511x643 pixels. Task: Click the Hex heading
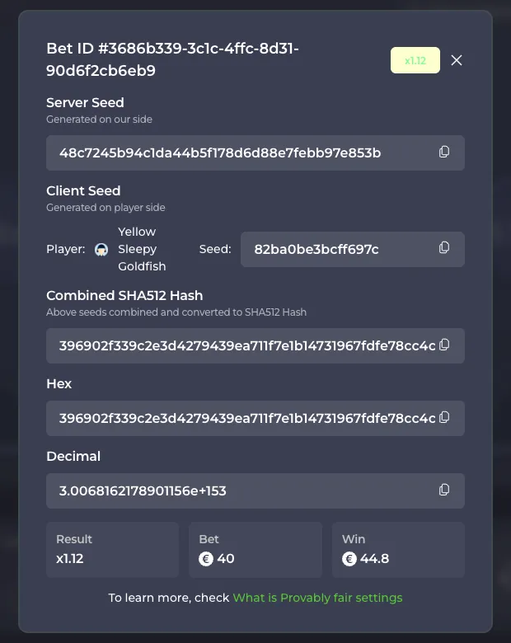pos(59,383)
